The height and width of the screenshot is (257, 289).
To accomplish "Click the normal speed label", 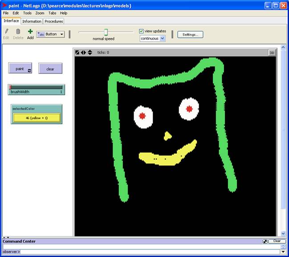I will pyautogui.click(x=104, y=39).
